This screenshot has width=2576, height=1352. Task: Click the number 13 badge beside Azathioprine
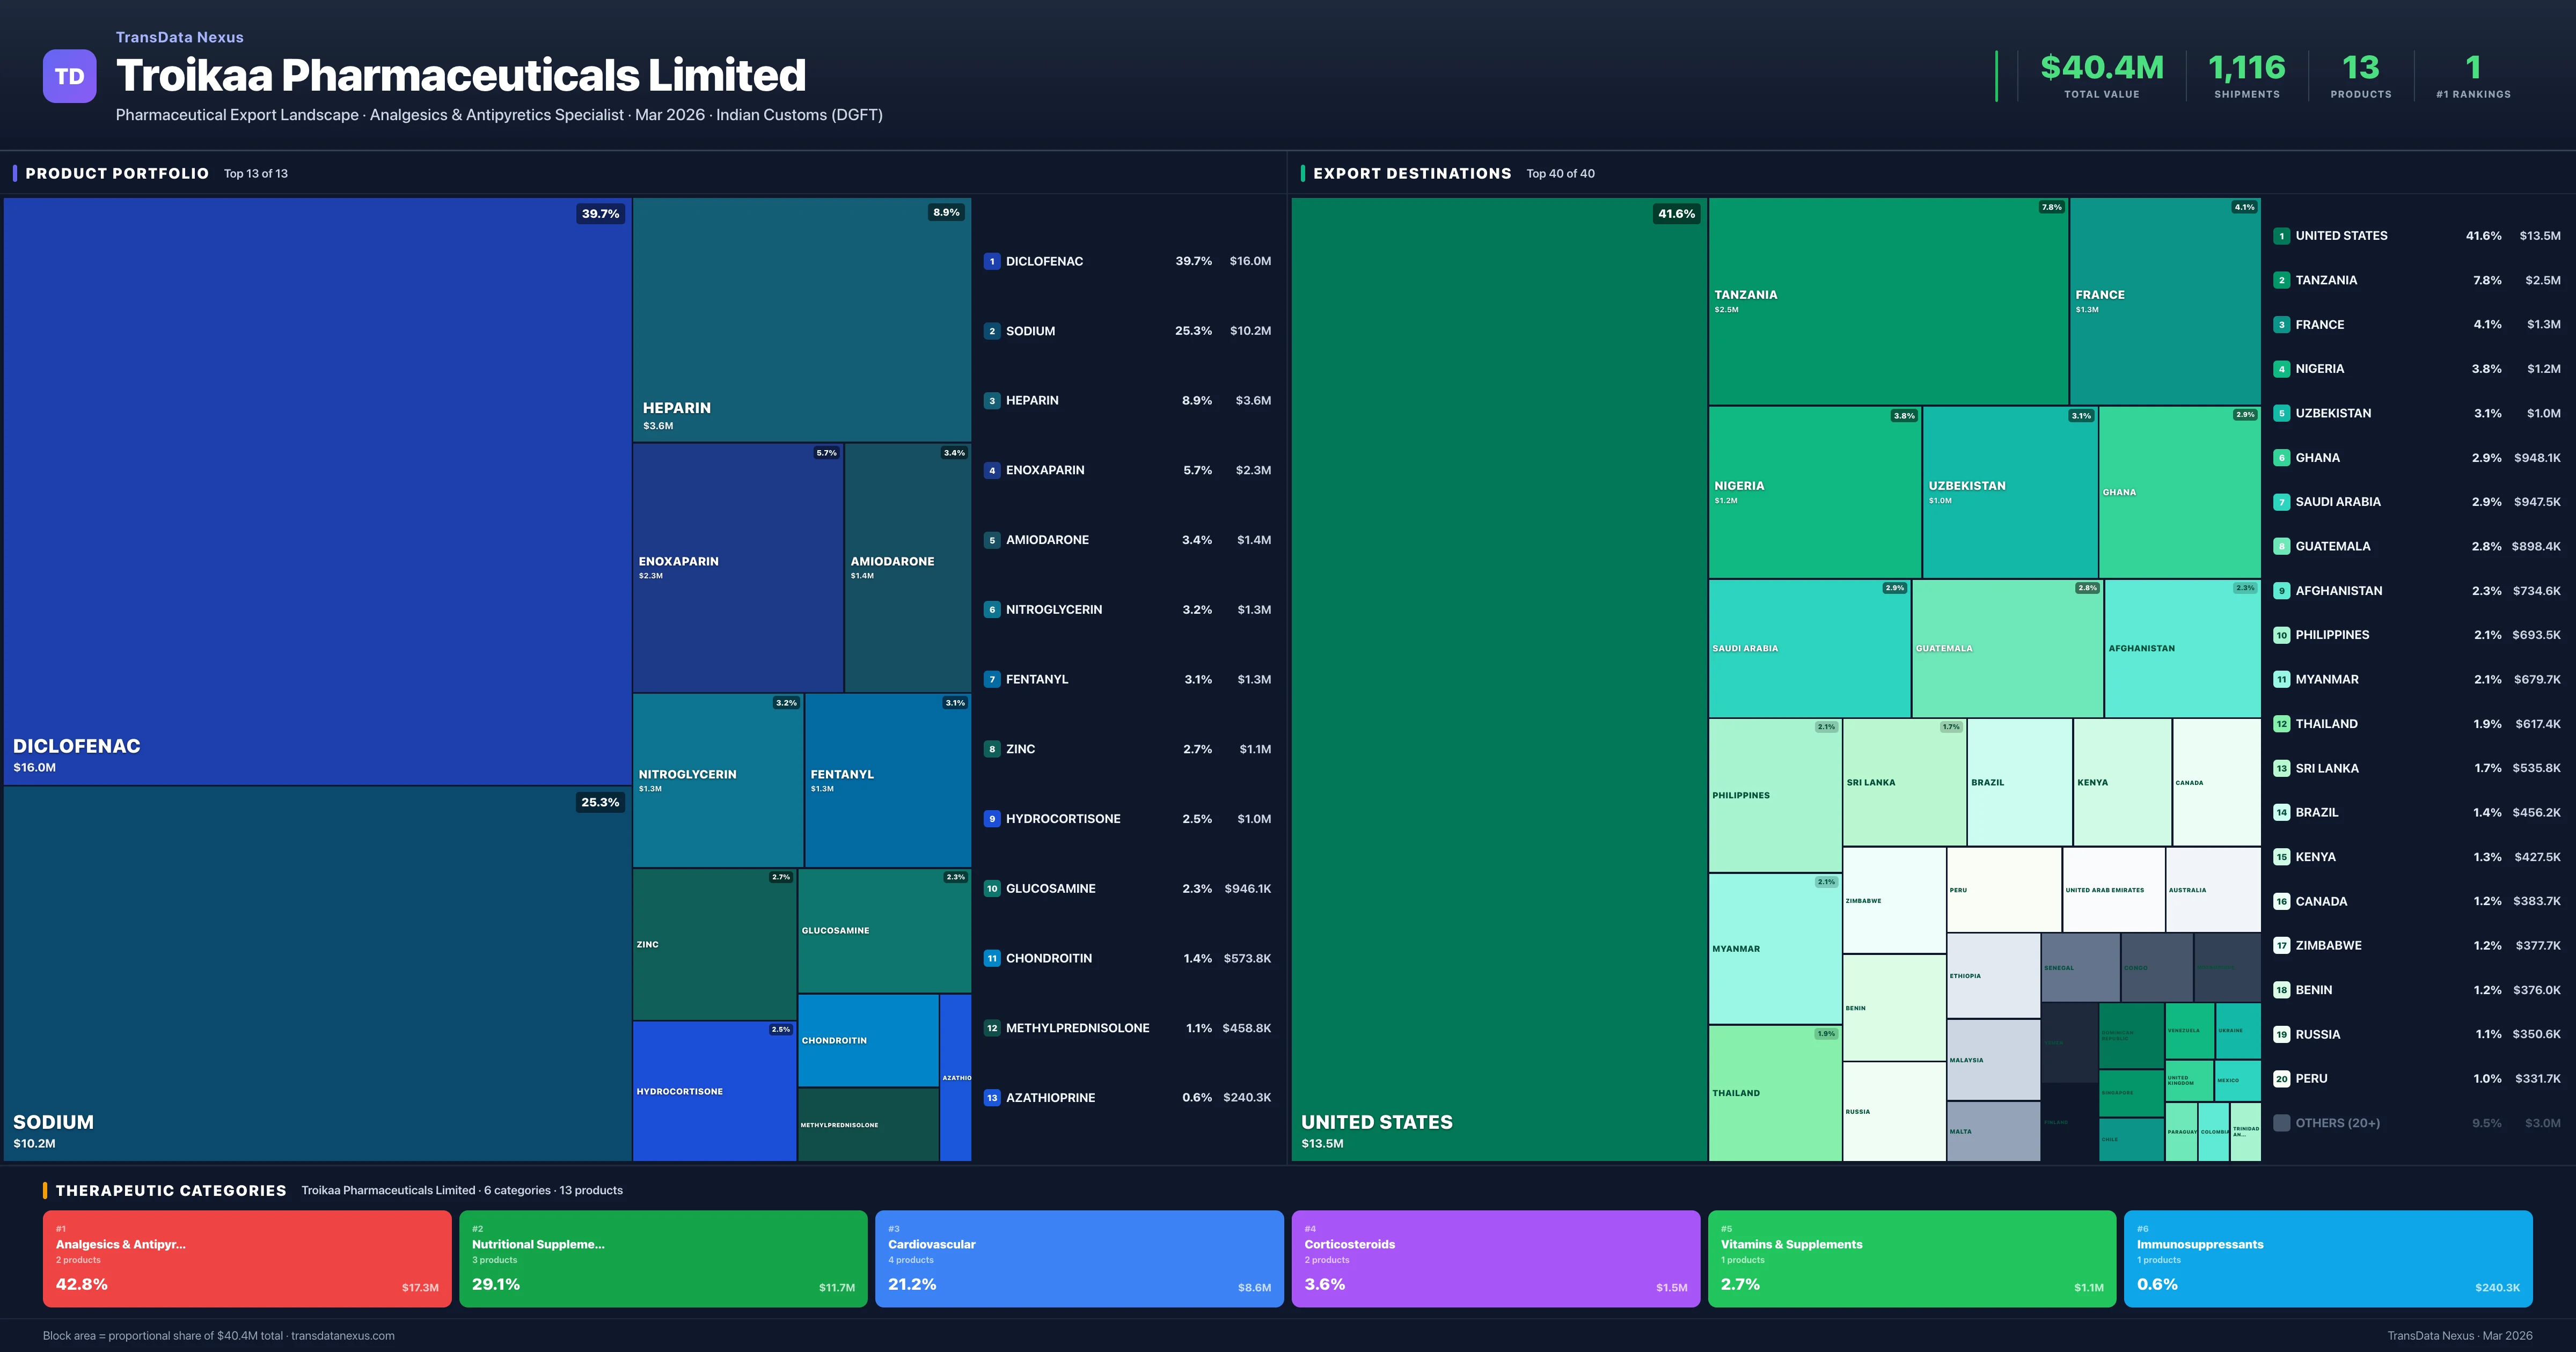991,1097
